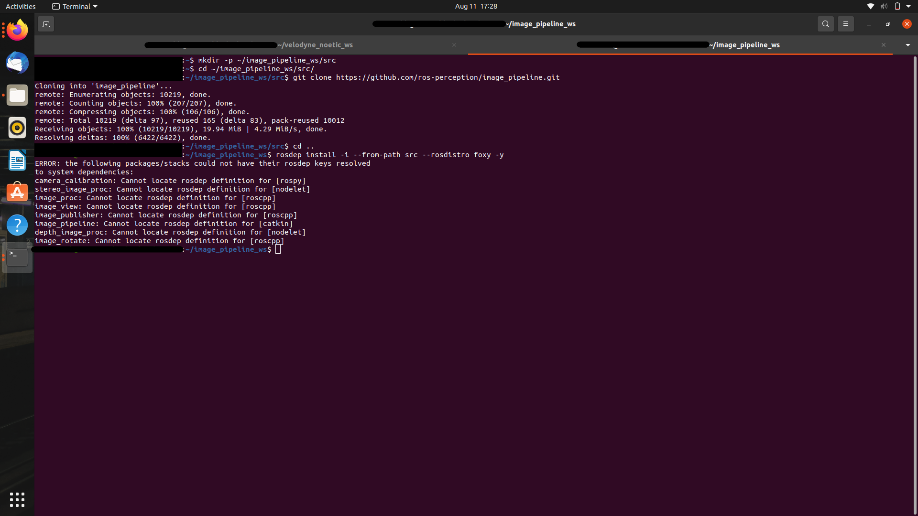Image resolution: width=918 pixels, height=516 pixels.
Task: Click the git clone URL text
Action: [448, 77]
